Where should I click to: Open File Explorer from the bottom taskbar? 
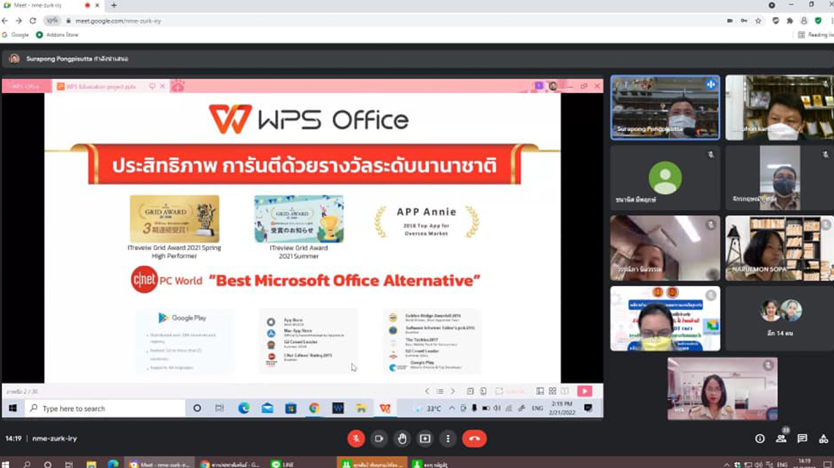91,464
